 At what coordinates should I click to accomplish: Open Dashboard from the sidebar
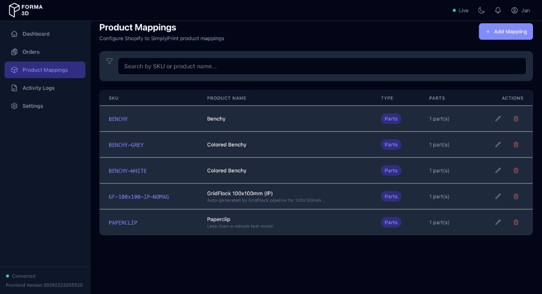pyautogui.click(x=45, y=34)
